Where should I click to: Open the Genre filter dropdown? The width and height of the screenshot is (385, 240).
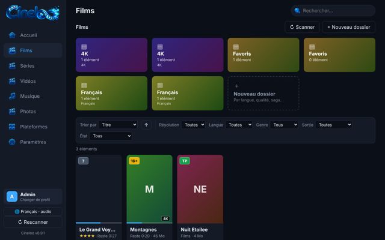coord(284,125)
